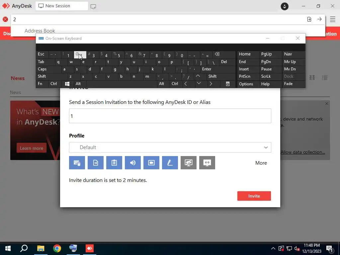340x255 pixels.
Task: Open the AnyDesk hamburger menu
Action: [x=333, y=19]
